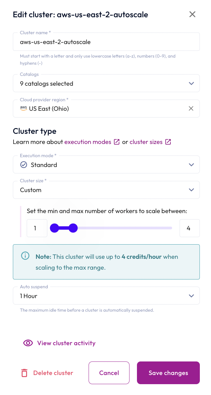211x395 pixels.
Task: Open external link icon for cluster sizes
Action: click(x=168, y=142)
